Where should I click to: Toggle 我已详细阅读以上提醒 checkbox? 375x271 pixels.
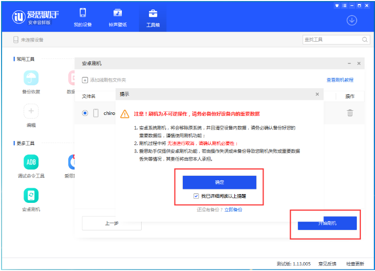click(196, 196)
